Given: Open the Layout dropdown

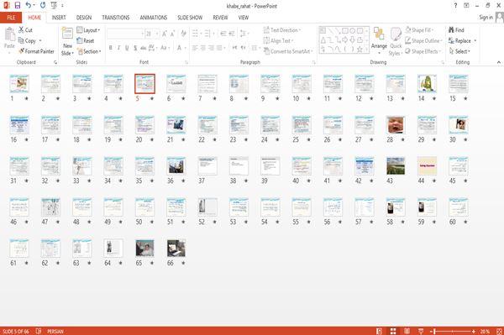Looking at the screenshot, I should (88, 30).
